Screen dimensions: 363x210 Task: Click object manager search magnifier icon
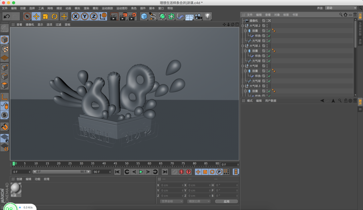(341, 15)
